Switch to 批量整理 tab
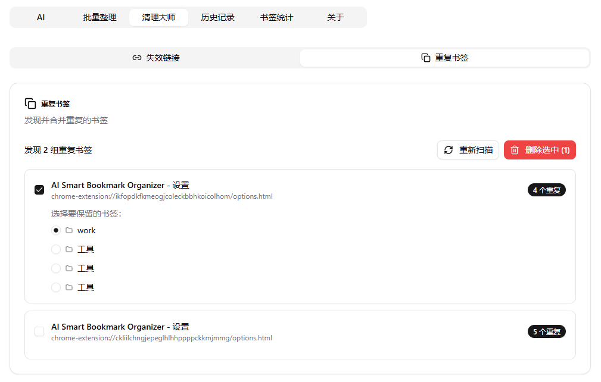 coord(99,18)
